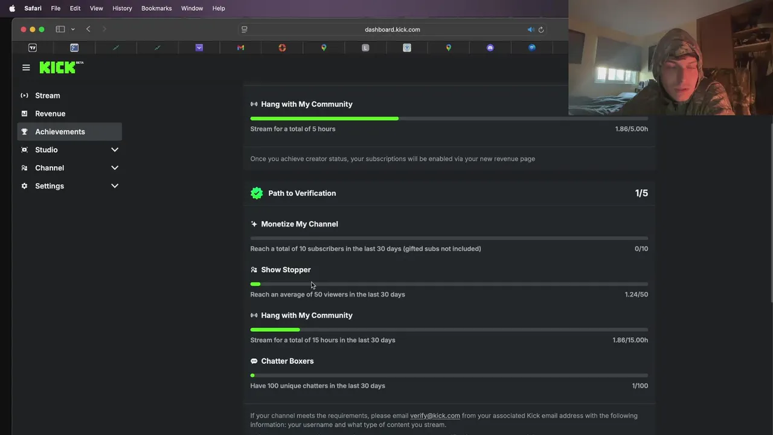This screenshot has width=773, height=435.
Task: Click the 1/5 verification progress count
Action: (641, 193)
